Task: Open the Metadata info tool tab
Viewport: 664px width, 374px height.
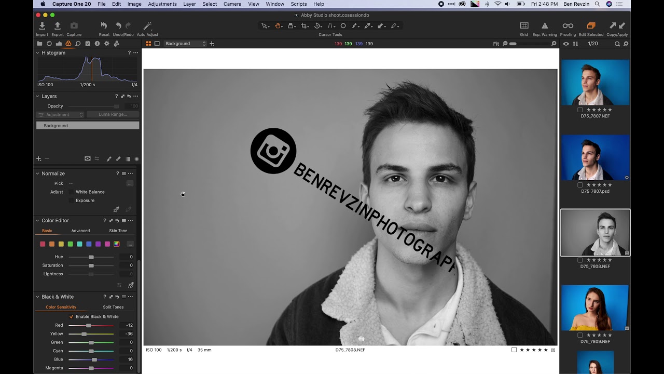Action: tap(97, 44)
